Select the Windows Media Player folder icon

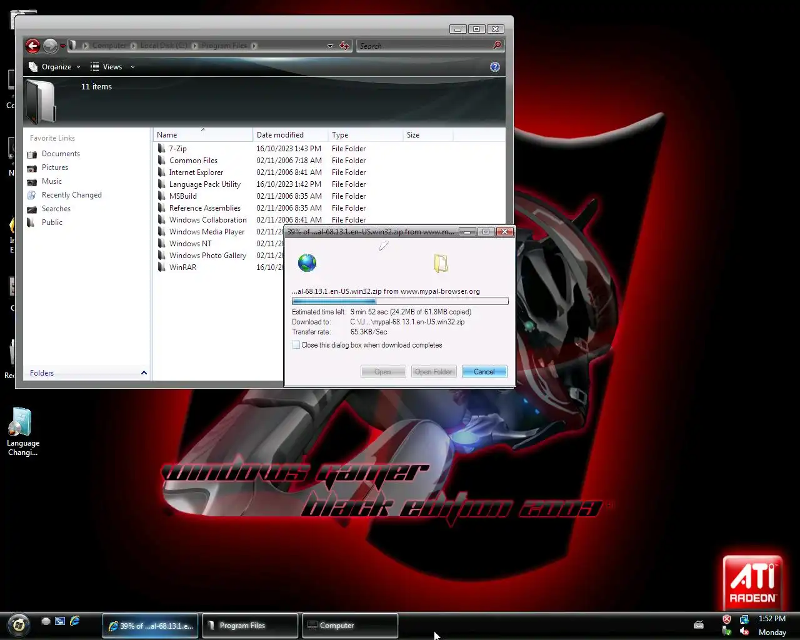(162, 232)
